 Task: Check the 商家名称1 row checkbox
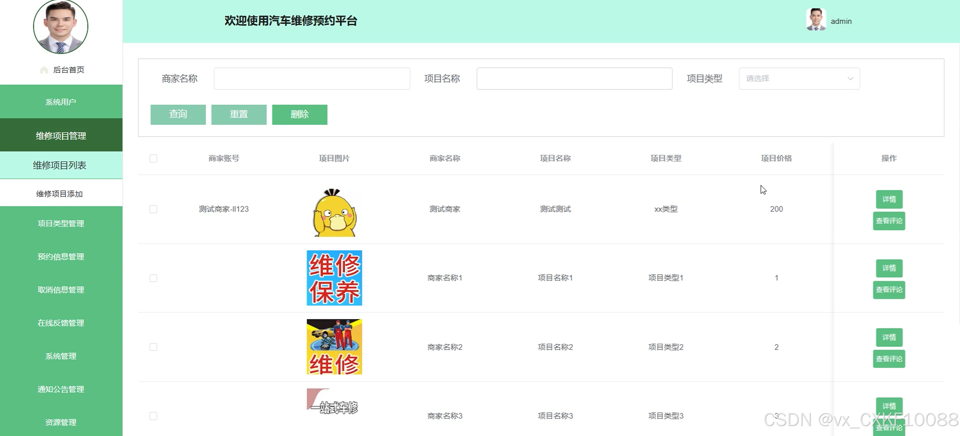click(153, 278)
